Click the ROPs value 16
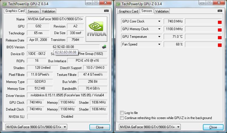 [37, 61]
